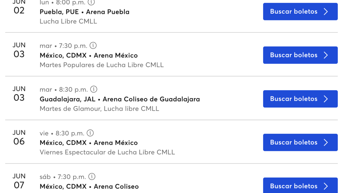The height and width of the screenshot is (193, 344).
Task: Open info icon beside vie 8:30 p.m.
Action: pos(90,133)
